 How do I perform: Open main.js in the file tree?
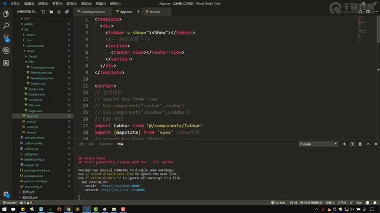pyautogui.click(x=31, y=122)
